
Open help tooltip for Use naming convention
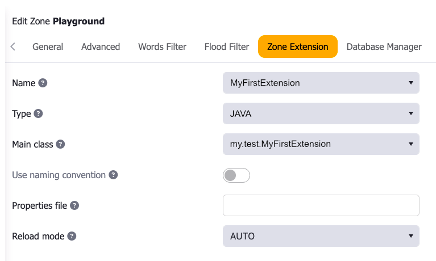pyautogui.click(x=113, y=175)
